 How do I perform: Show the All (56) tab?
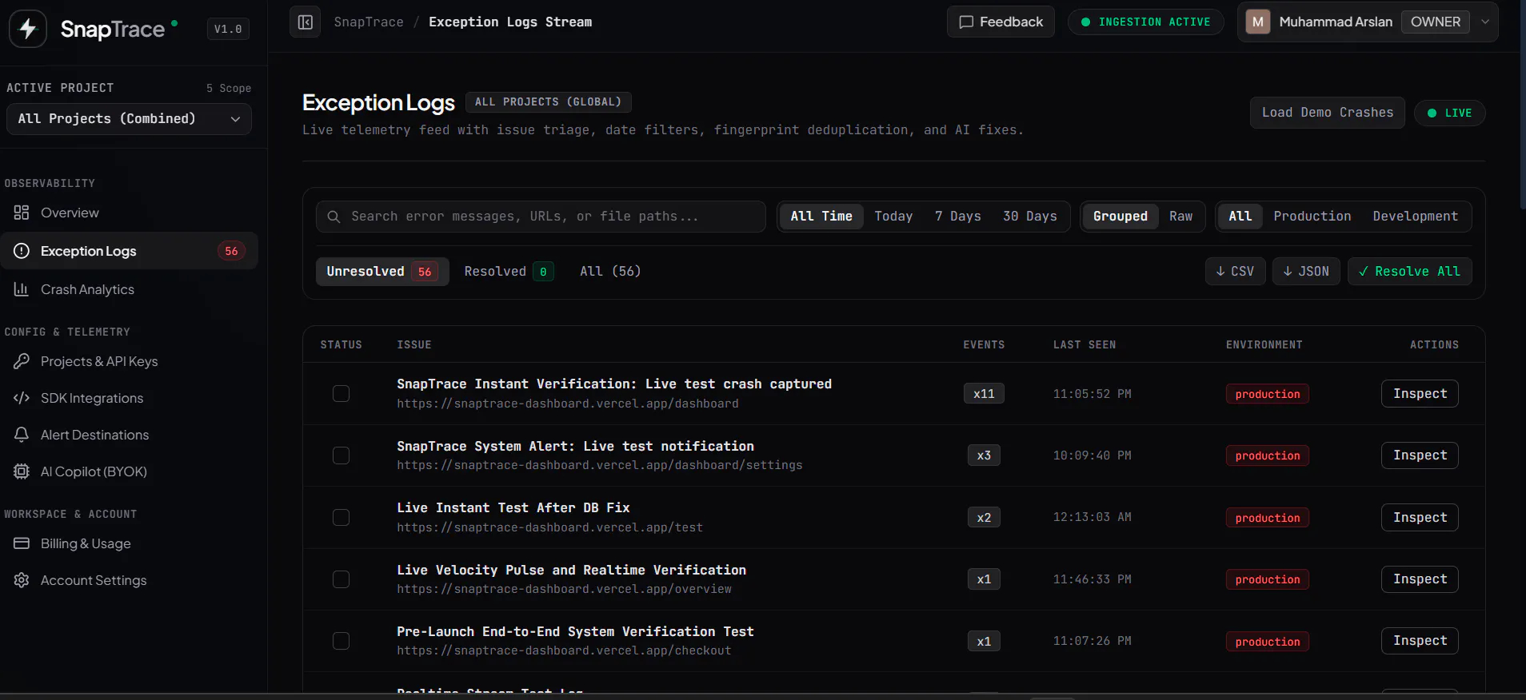(x=610, y=272)
